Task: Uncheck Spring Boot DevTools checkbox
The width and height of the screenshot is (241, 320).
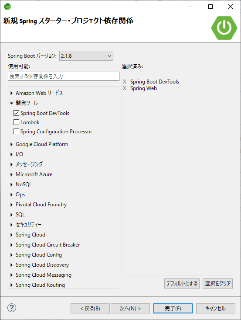Action: point(16,113)
